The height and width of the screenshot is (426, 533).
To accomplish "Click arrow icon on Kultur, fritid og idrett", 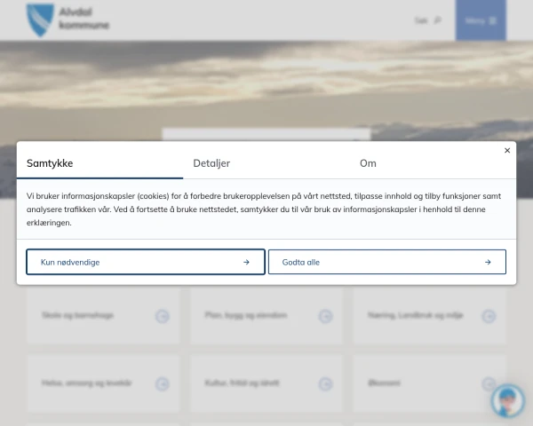I will point(326,383).
